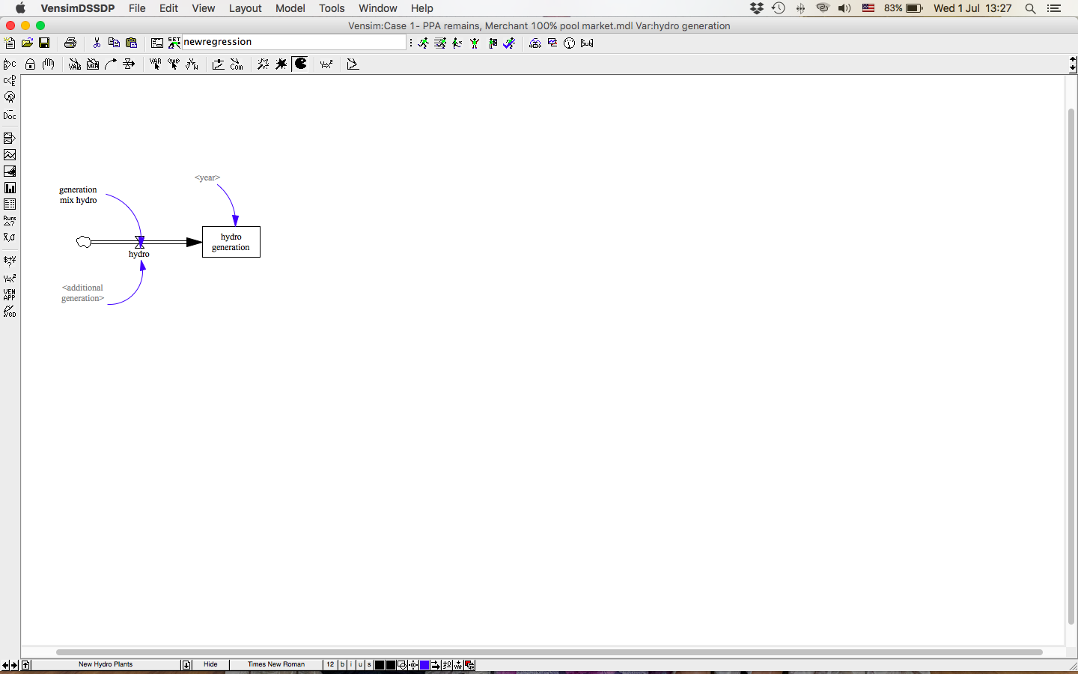Cut selection with the scissors icon
Screen dimensions: 1078x674
coord(97,43)
